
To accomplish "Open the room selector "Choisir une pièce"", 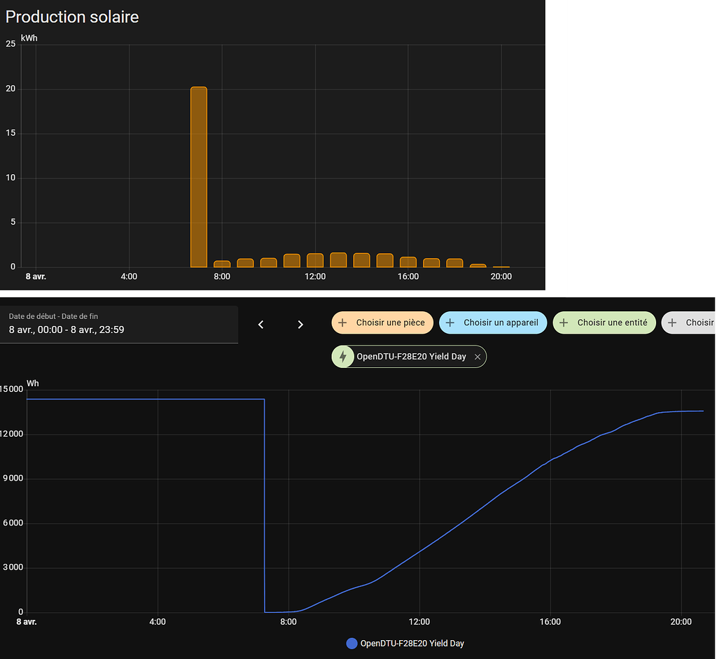I will click(382, 323).
